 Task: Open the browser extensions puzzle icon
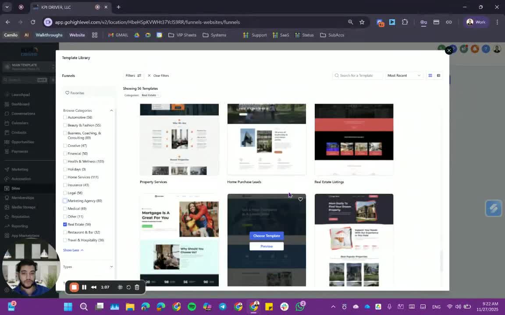[x=405, y=22]
